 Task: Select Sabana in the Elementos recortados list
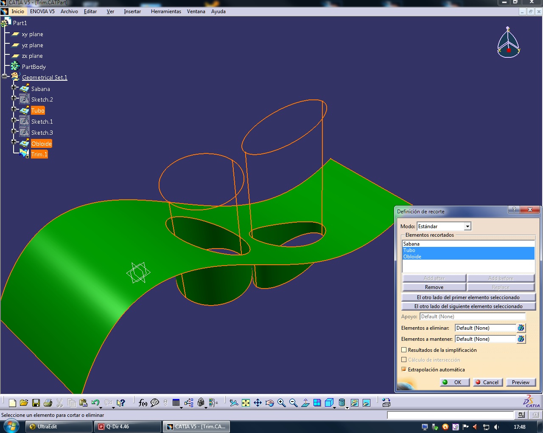[468, 244]
